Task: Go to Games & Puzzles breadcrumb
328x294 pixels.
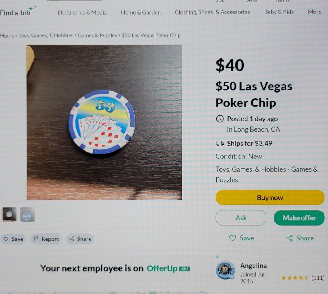Action: [97, 35]
